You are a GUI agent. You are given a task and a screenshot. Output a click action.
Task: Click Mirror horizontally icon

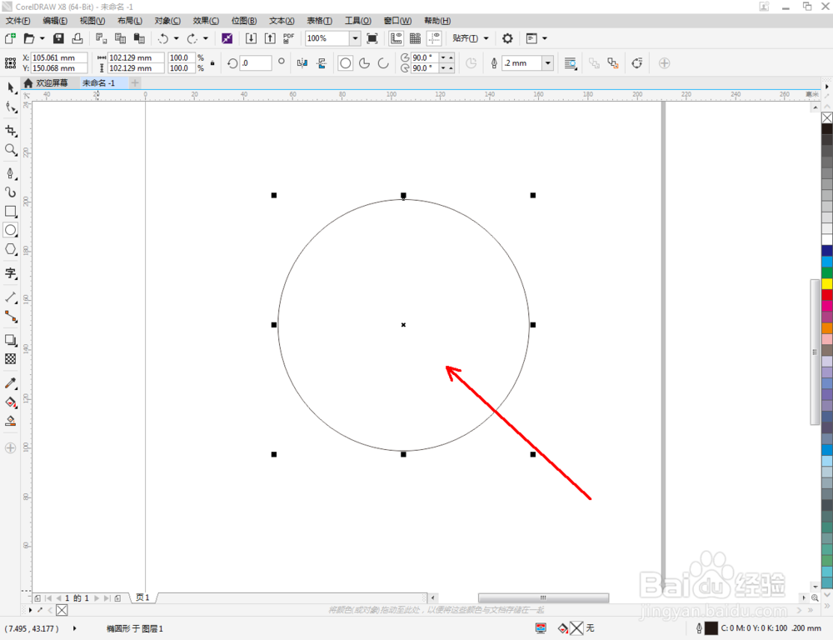(302, 63)
